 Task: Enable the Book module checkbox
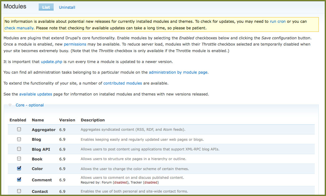(x=19, y=159)
